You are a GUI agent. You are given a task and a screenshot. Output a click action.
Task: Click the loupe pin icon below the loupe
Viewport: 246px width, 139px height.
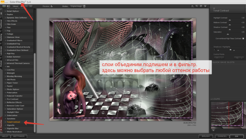[x=213, y=130]
